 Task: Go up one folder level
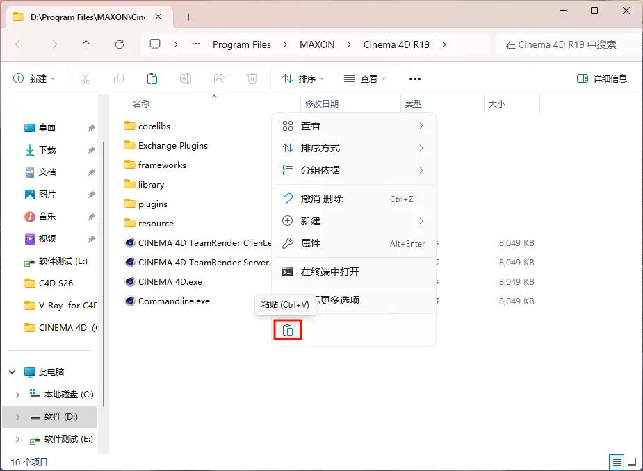tap(86, 44)
